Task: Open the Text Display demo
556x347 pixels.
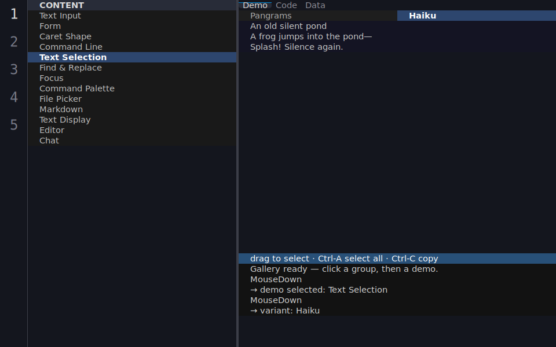Action: click(x=132, y=120)
